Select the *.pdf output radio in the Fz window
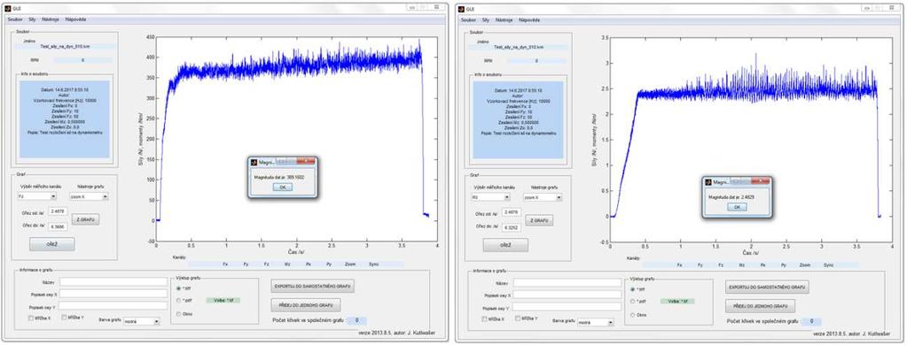Image resolution: width=907 pixels, height=345 pixels. (179, 301)
